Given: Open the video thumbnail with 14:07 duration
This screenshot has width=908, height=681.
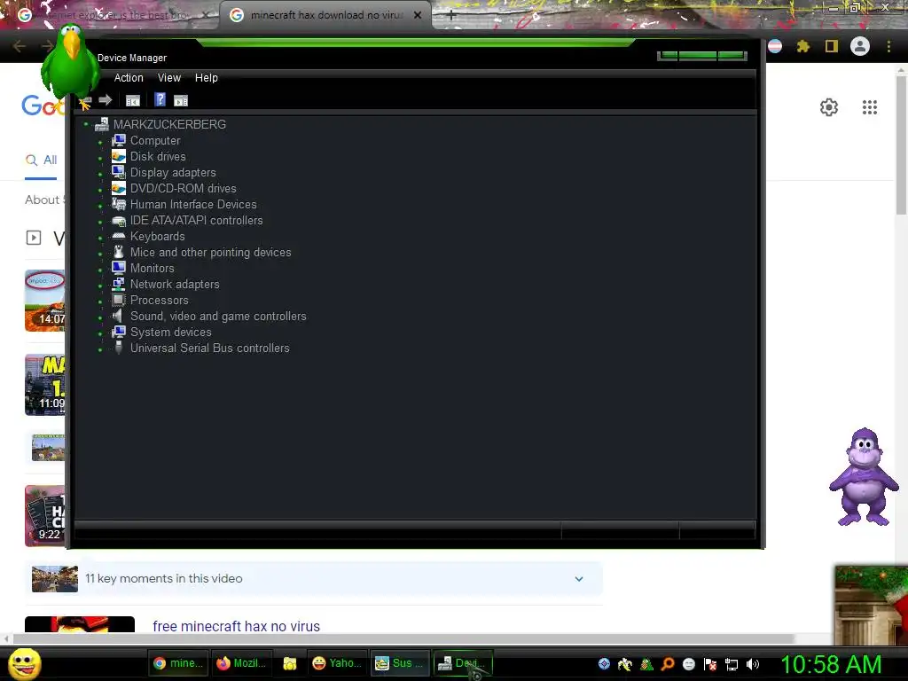Looking at the screenshot, I should pos(45,300).
